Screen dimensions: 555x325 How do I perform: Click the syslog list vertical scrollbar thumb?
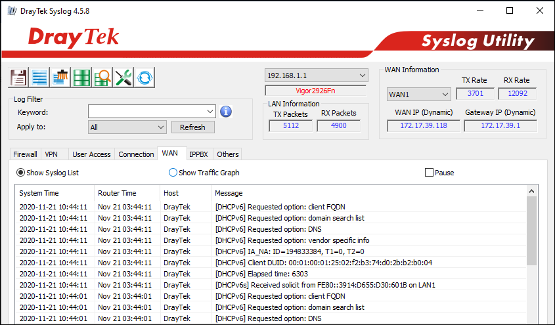click(531, 231)
